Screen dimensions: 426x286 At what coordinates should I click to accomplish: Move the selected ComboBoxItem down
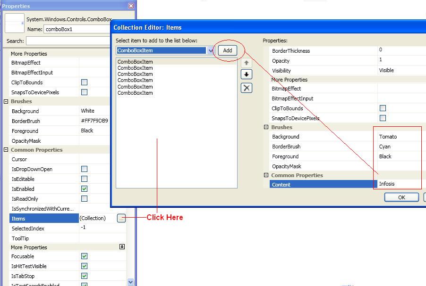246,74
